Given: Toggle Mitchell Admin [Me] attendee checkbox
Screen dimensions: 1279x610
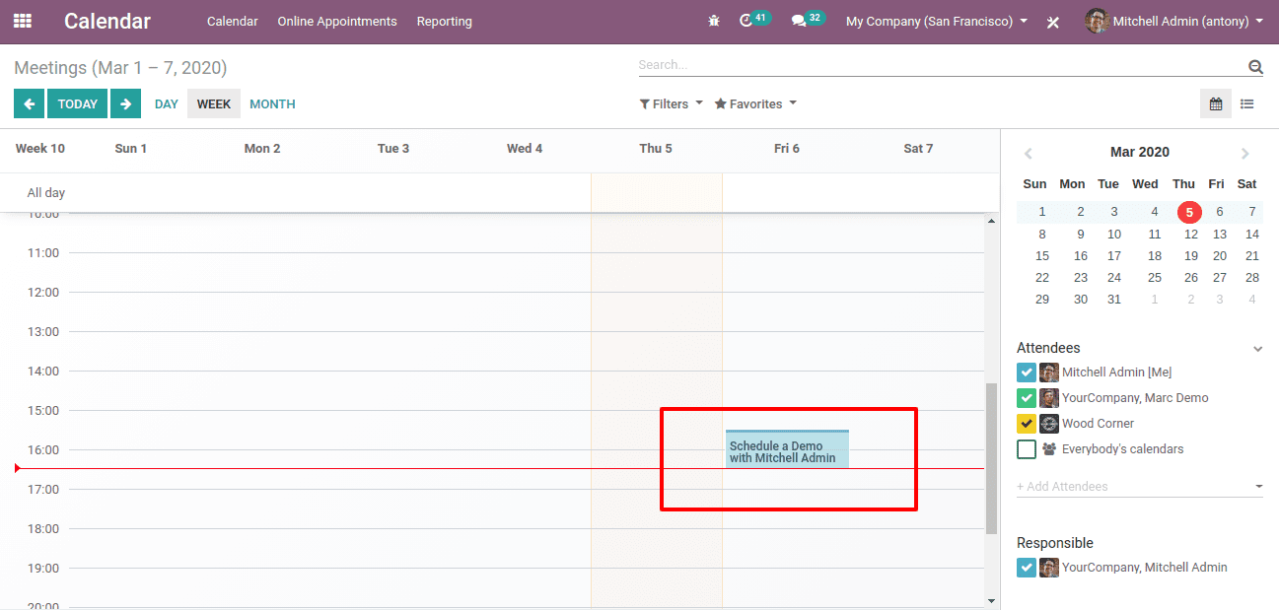Looking at the screenshot, I should 1027,373.
